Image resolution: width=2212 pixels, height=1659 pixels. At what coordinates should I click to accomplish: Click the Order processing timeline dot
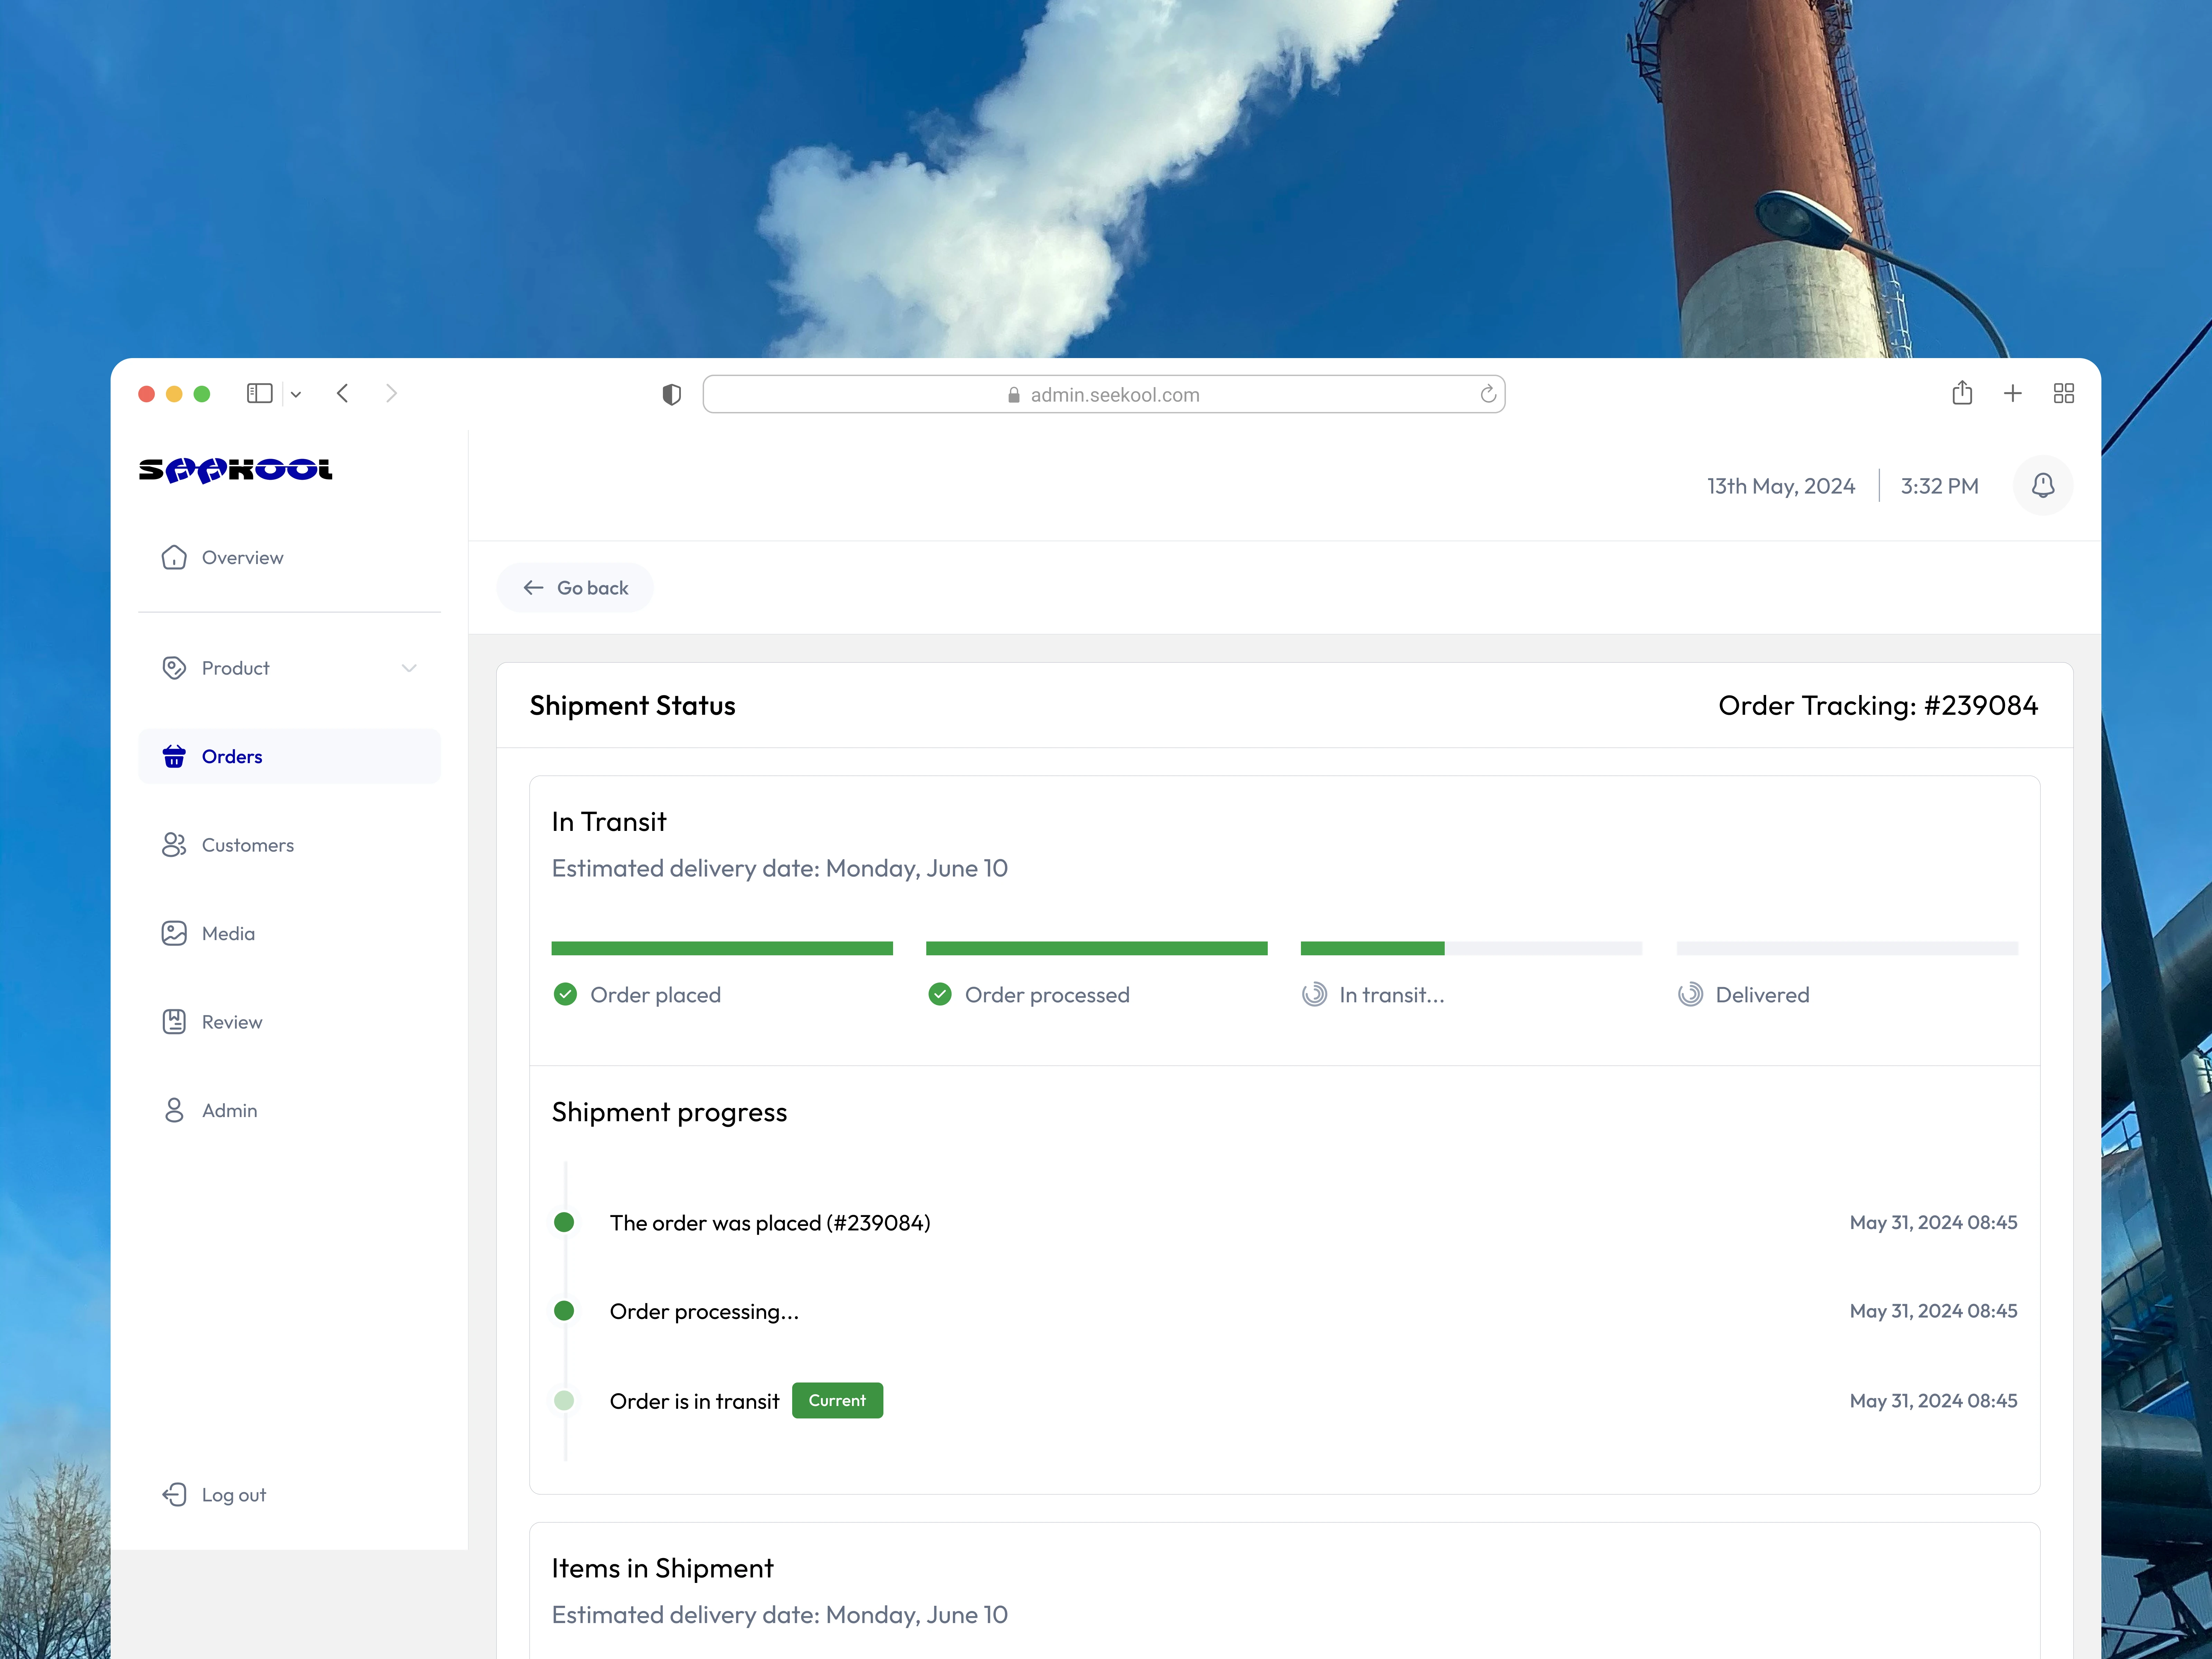[564, 1311]
